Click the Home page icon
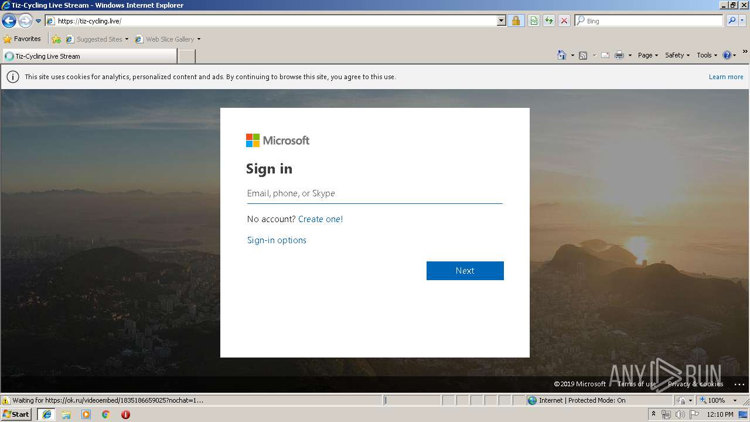Image resolution: width=750 pixels, height=422 pixels. point(561,55)
